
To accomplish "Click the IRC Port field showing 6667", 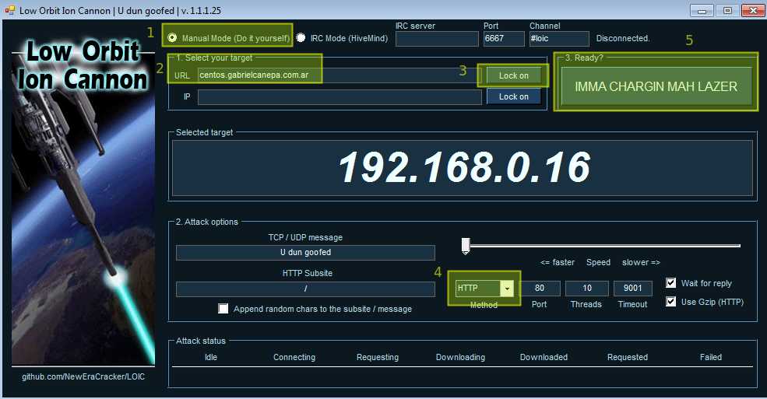I will pyautogui.click(x=504, y=39).
